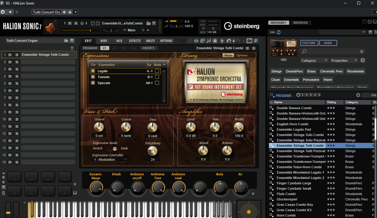This screenshot has height=218, width=377.
Task: Click the MediaBay save preset disk icon
Action: point(370,32)
